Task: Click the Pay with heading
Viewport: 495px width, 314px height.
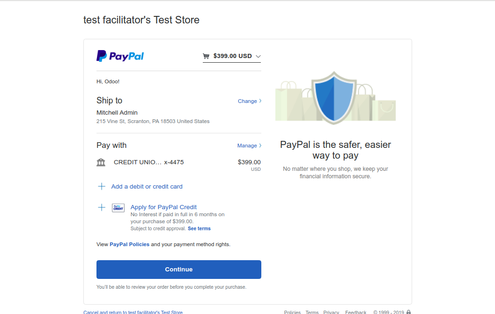Action: [111, 145]
